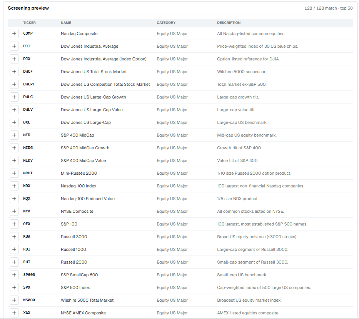Select the Nasdaq Composite name cell
359x319 pixels.
point(79,33)
